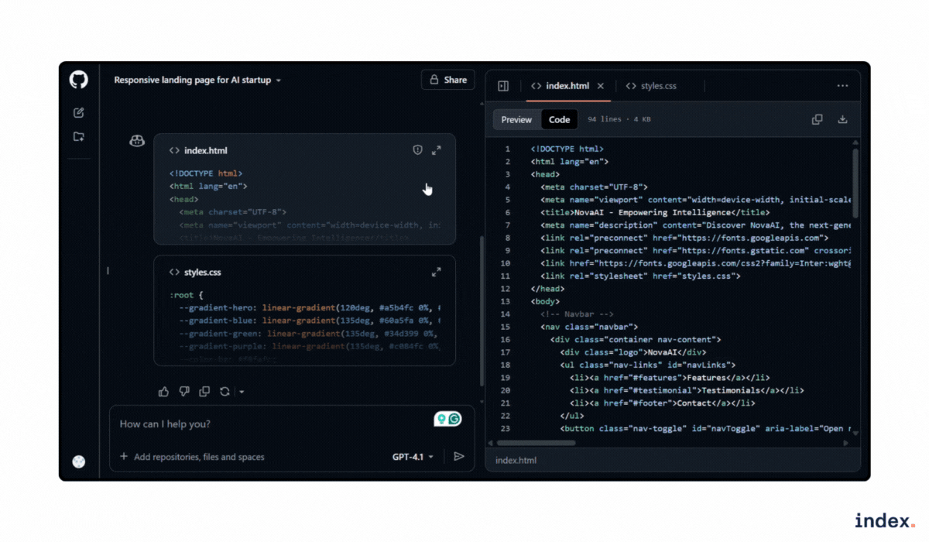Toggle the side panel collapse icon
Viewport: 929px width, 542px height.
(503, 86)
